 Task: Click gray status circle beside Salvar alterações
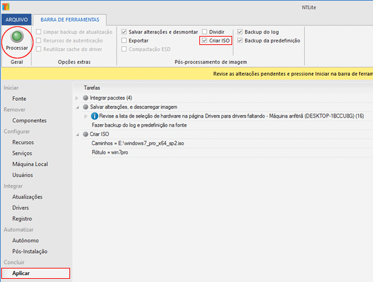(86, 107)
